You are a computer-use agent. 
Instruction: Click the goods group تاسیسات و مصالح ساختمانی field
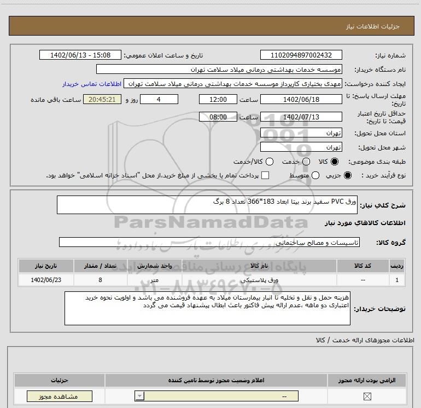209,242
